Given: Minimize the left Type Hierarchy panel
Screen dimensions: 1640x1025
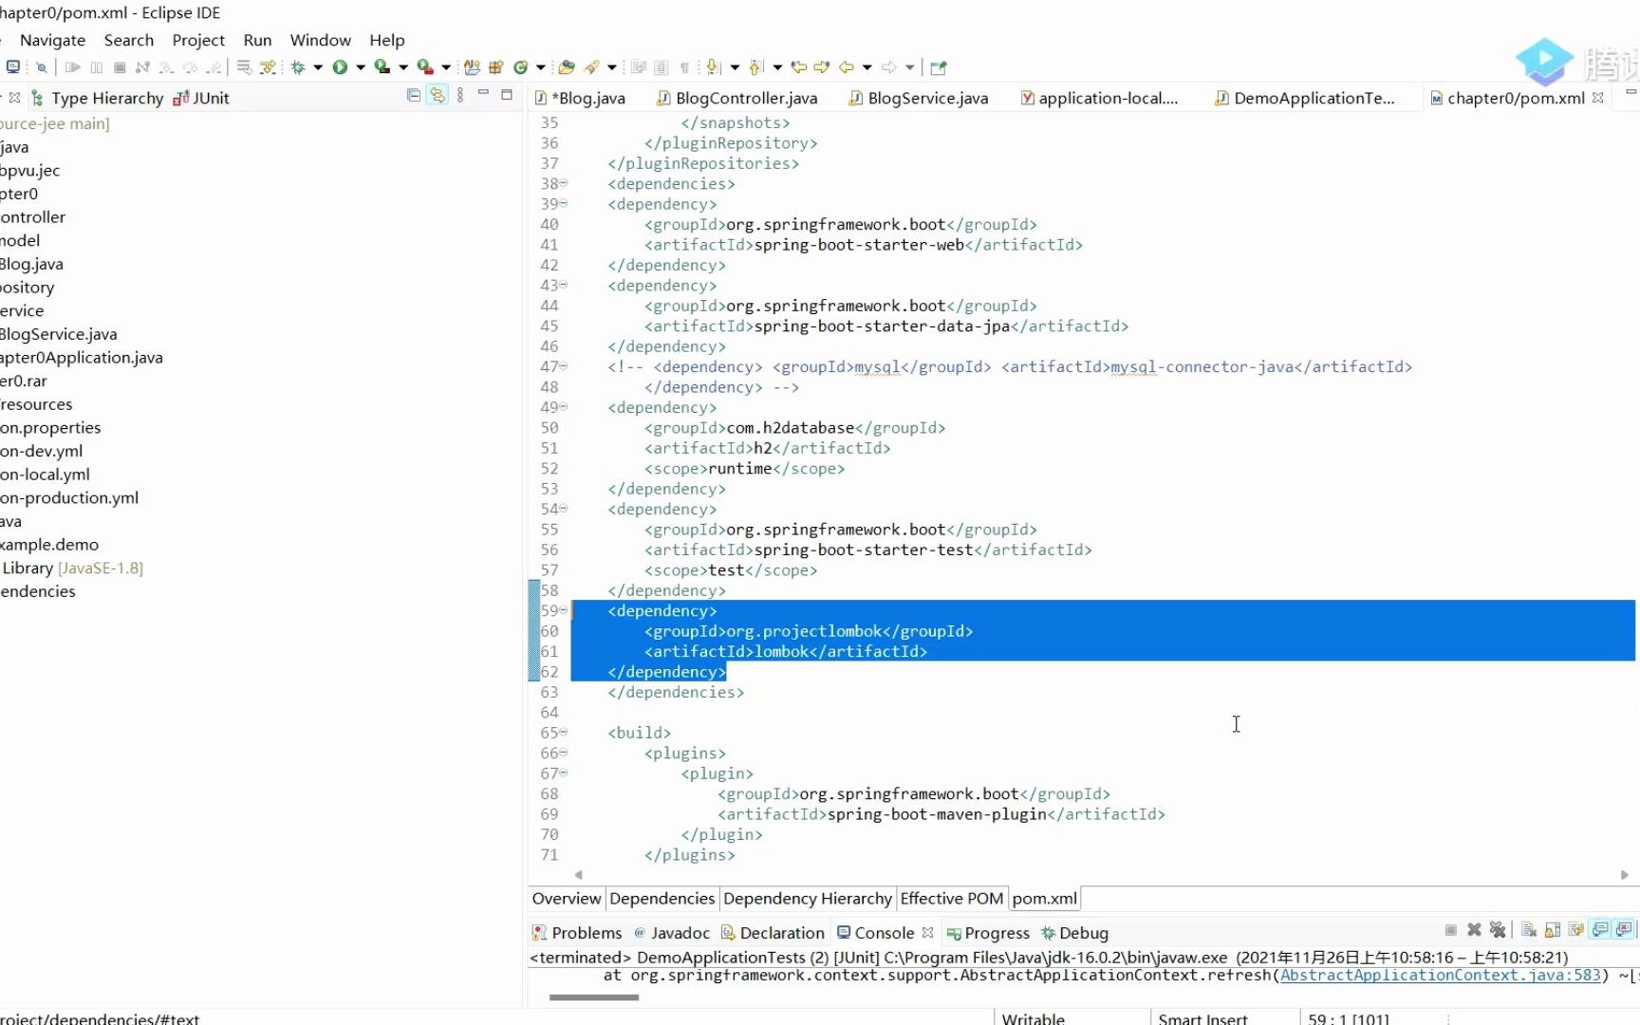Looking at the screenshot, I should tap(483, 94).
